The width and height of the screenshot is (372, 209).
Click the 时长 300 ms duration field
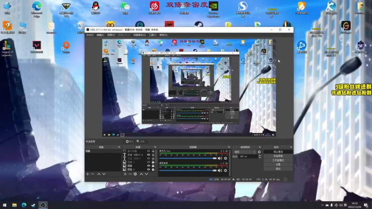pos(248,157)
